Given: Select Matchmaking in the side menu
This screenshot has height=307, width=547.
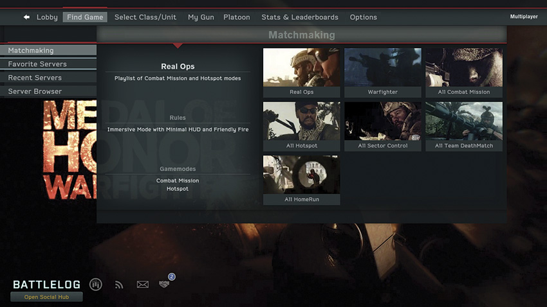Looking at the screenshot, I should [48, 51].
